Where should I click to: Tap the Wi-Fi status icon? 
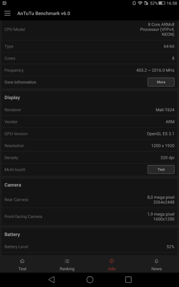pos(140,3)
